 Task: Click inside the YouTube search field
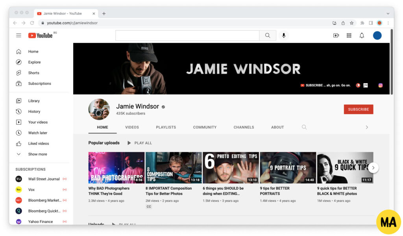tap(187, 35)
